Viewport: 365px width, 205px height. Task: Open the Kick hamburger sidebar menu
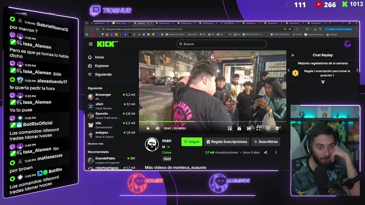[91, 44]
